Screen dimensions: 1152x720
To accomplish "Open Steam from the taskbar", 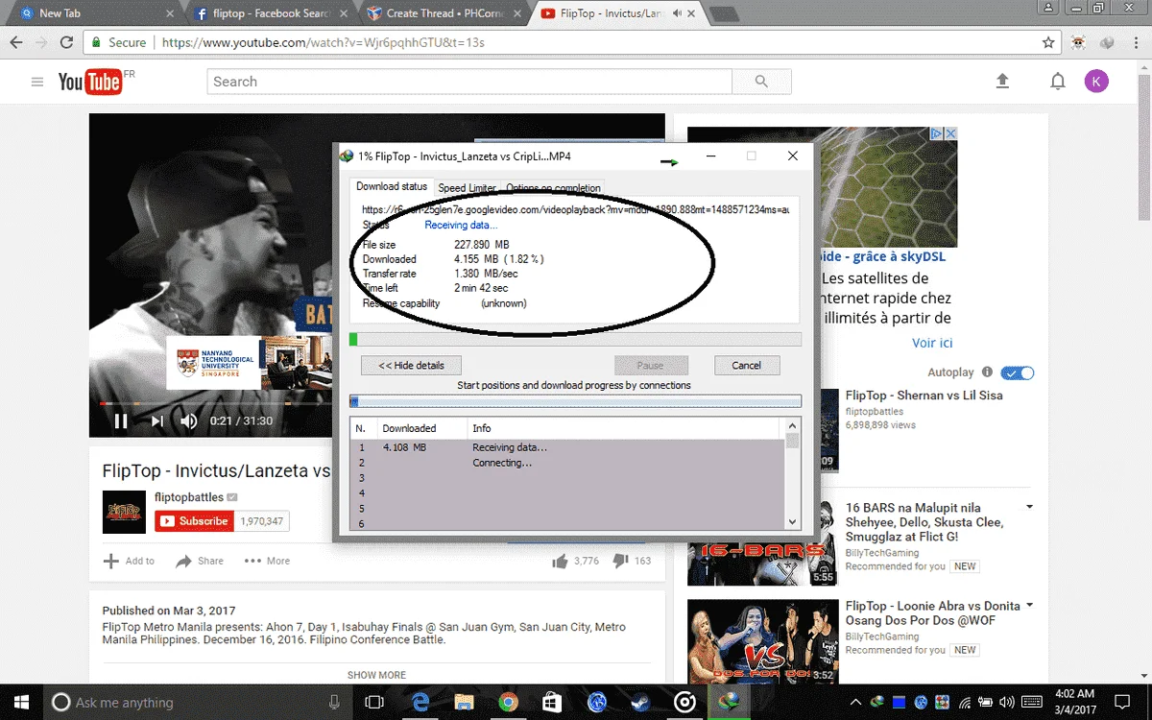I will (x=640, y=702).
